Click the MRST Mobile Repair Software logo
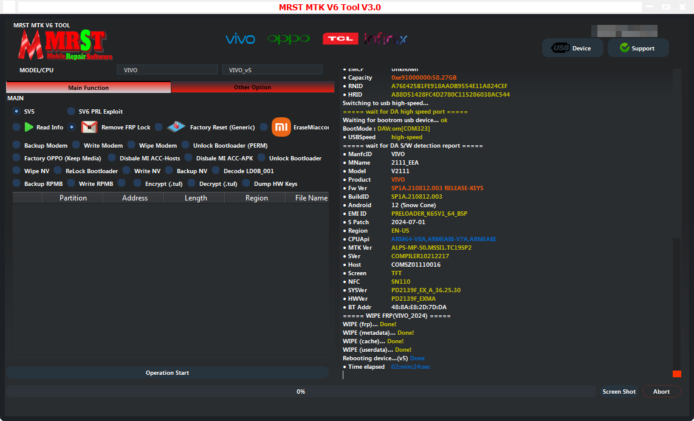The width and height of the screenshot is (694, 421). click(x=64, y=46)
